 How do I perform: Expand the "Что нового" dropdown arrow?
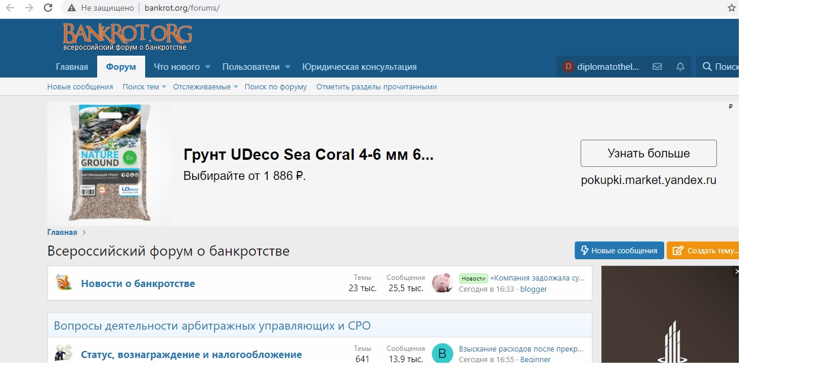click(208, 67)
